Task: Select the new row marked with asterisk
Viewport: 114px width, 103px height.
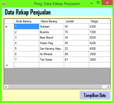Action: tap(9, 65)
